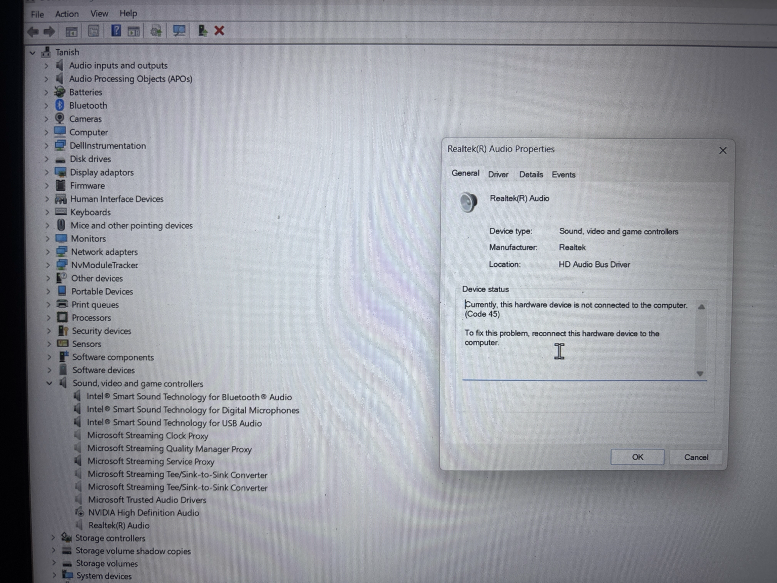Click the Bluetooth category icon
The width and height of the screenshot is (777, 583).
pyautogui.click(x=60, y=105)
